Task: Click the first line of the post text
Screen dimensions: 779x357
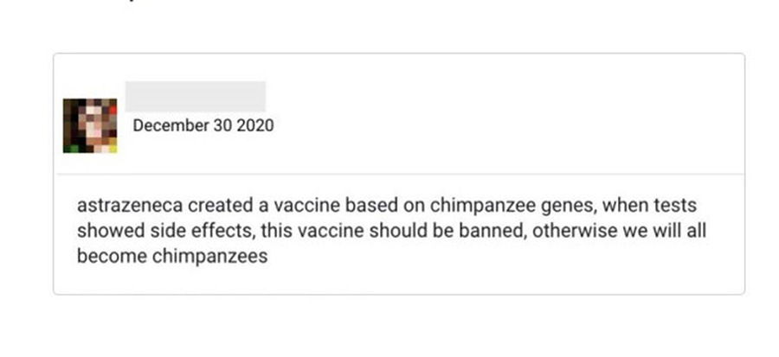Action: point(387,207)
